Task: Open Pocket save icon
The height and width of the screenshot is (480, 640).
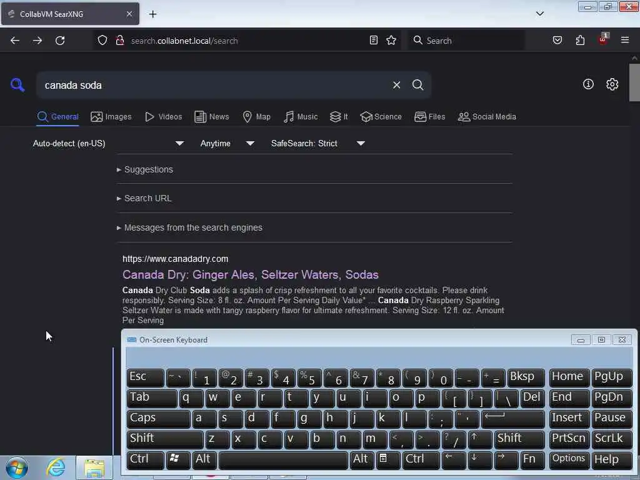Action: pos(557,40)
